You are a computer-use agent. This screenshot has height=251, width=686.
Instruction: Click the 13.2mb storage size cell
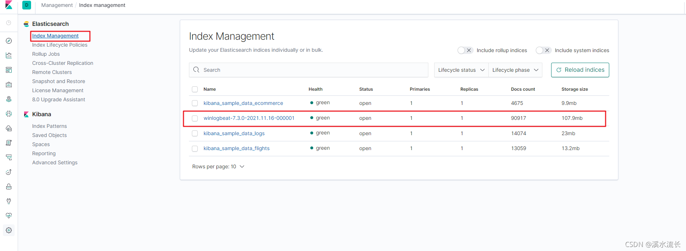pos(571,148)
